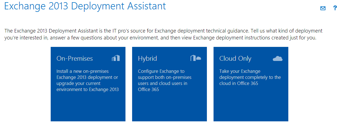
Task: Click the building-and-cloud icon on Hybrid tile
Action: [196, 58]
